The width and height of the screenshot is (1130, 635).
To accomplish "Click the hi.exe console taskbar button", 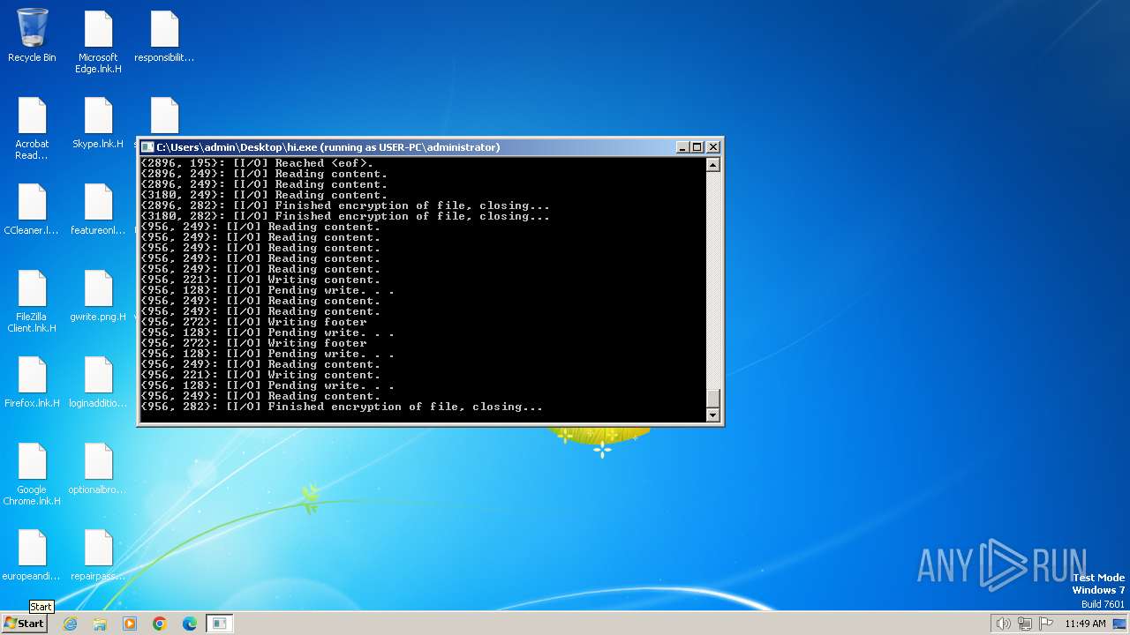I will (x=219, y=624).
